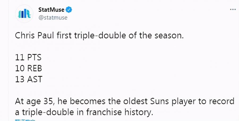Select the first tweet line about the season

point(99,36)
